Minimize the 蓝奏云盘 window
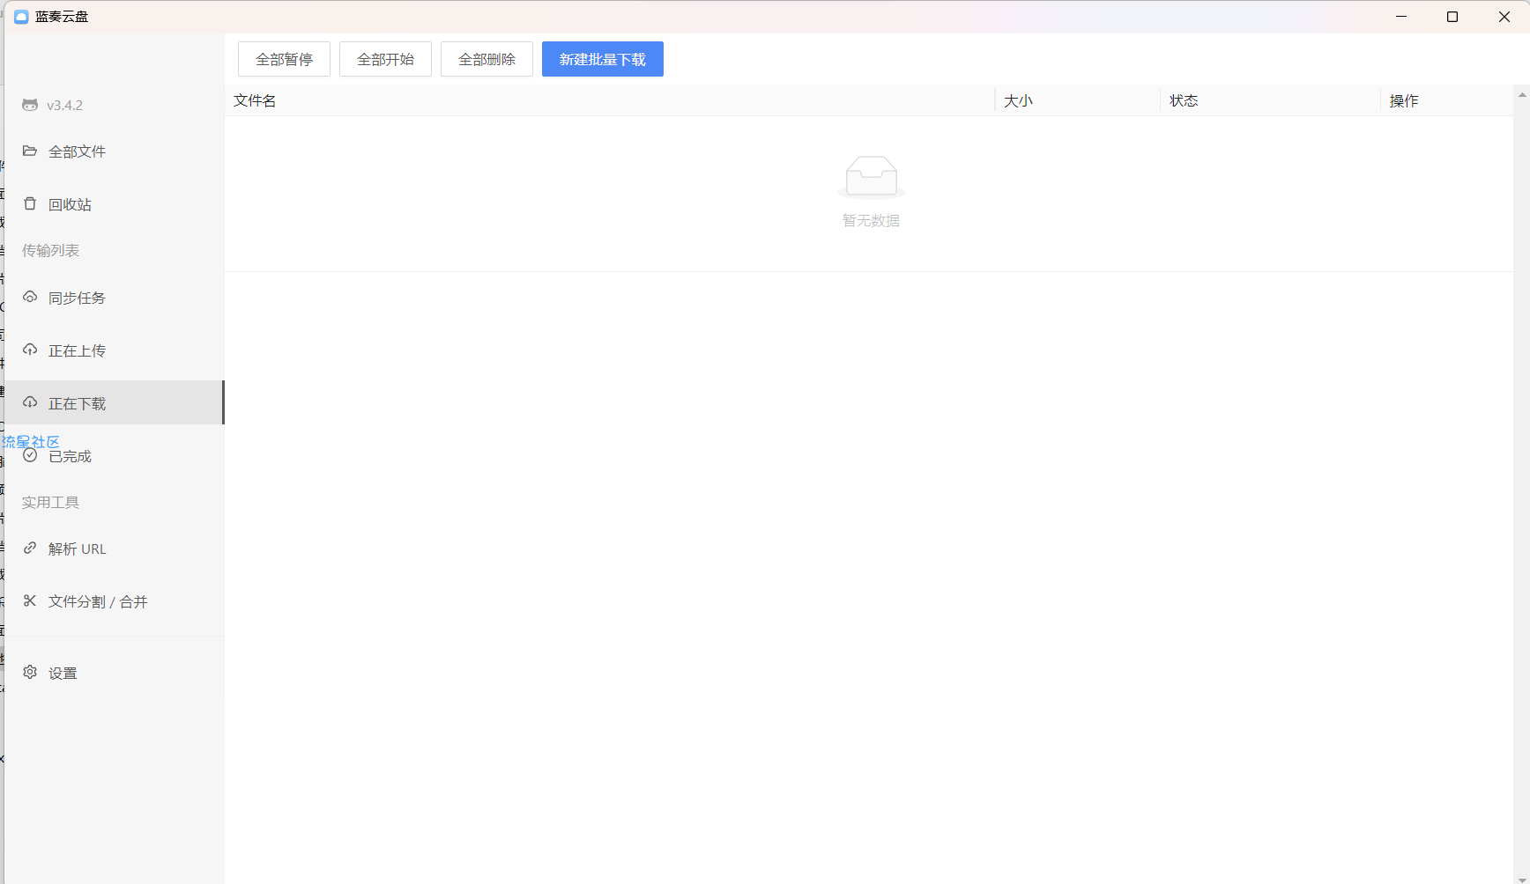Image resolution: width=1530 pixels, height=884 pixels. click(x=1401, y=17)
